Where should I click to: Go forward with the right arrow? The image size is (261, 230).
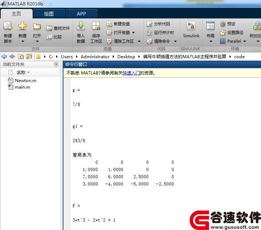12,56
